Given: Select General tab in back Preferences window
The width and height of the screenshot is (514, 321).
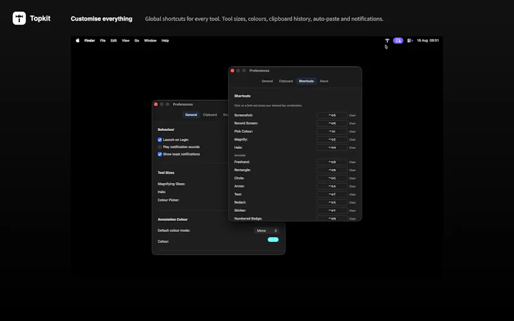Looking at the screenshot, I should (x=191, y=115).
